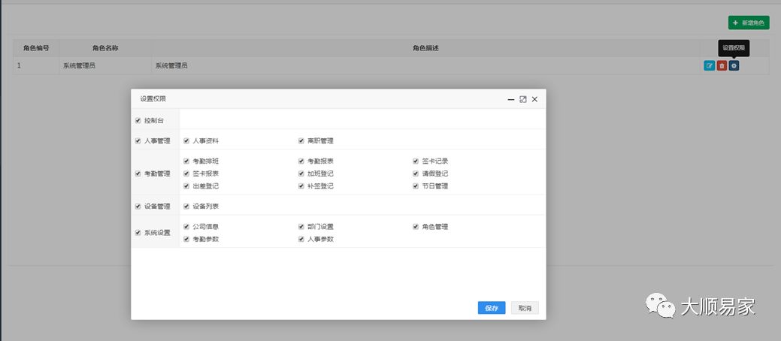The image size is (781, 341).
Task: Click the 角色名称 column header
Action: [x=105, y=48]
